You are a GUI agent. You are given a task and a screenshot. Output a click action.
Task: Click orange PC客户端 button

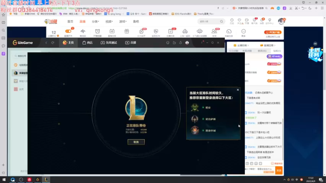tap(273, 33)
